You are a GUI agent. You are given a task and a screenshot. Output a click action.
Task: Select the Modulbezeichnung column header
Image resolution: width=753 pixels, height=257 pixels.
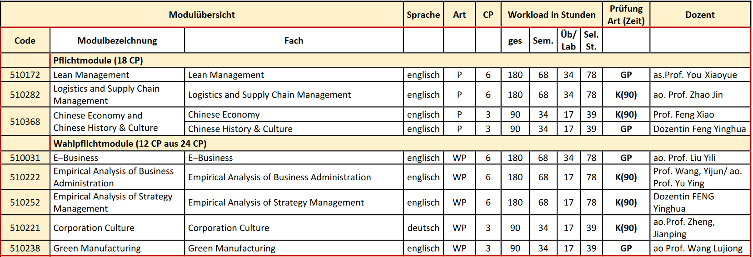tap(117, 40)
